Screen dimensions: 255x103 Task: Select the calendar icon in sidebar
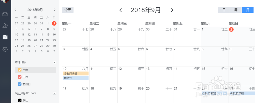(5, 37)
